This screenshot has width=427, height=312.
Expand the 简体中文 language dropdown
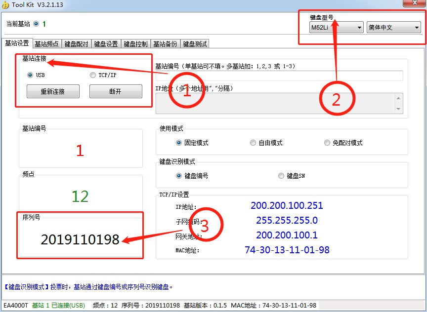tap(393, 28)
